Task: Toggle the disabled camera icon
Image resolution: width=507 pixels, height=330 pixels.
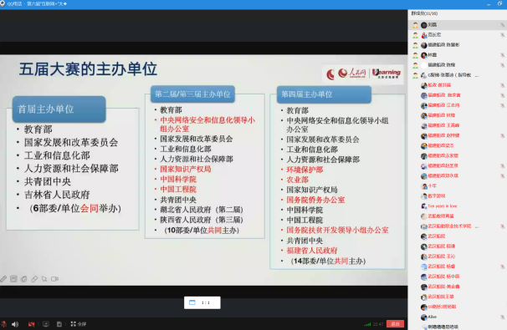Action: (x=31, y=324)
